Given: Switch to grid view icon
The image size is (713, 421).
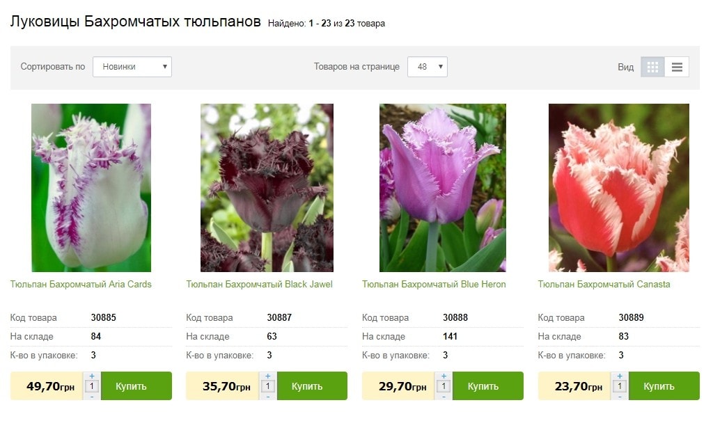Looking at the screenshot, I should point(652,67).
